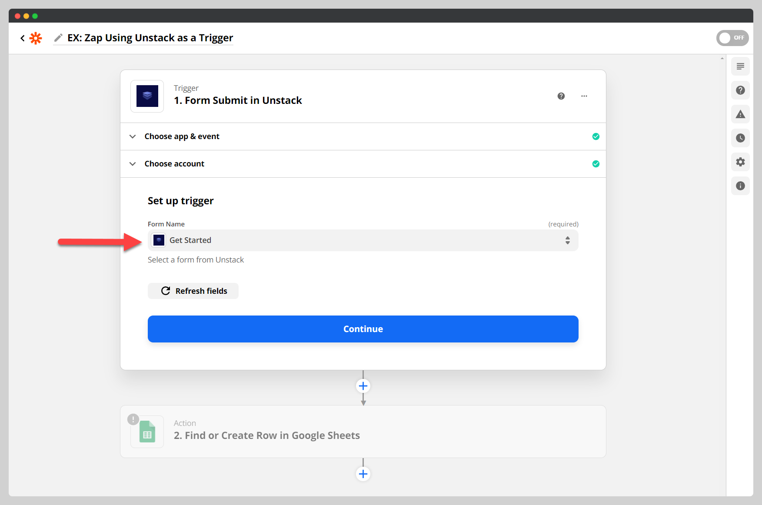Open Zap settings with the gear icon
Screen dimensions: 762x505
click(x=740, y=162)
